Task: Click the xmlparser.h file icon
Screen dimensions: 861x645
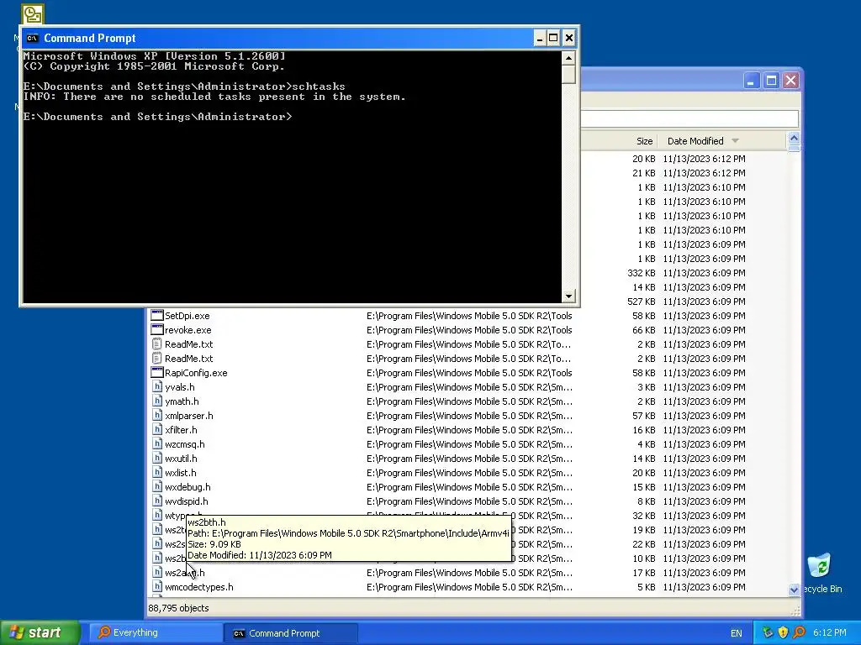Action: tap(157, 415)
